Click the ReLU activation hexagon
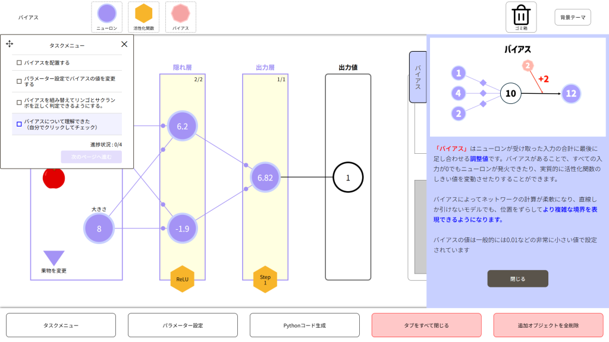Screen dimensions: 609x342 click(182, 279)
